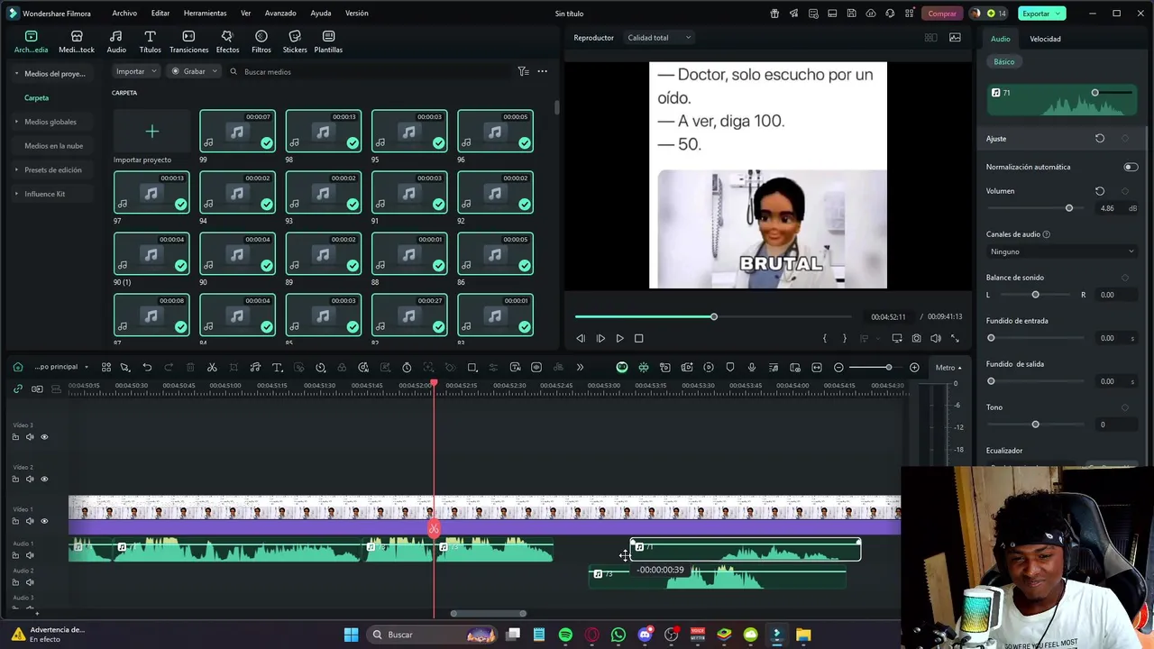Toggle fullscreen preview icon

955,338
